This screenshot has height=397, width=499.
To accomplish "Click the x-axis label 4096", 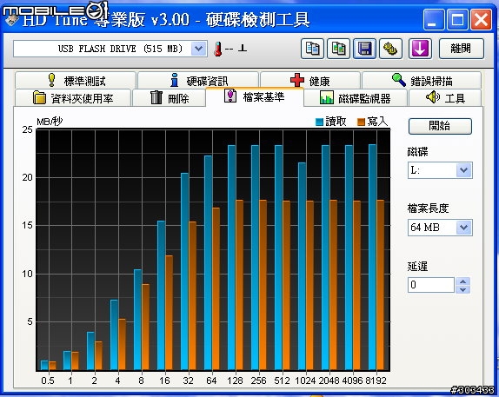I will [x=352, y=380].
